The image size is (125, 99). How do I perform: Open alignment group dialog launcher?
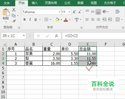point(123,28)
